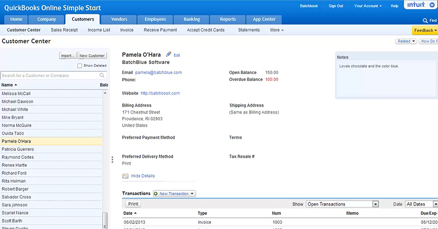
Task: Click the Hide Details card icon
Action: (125, 176)
